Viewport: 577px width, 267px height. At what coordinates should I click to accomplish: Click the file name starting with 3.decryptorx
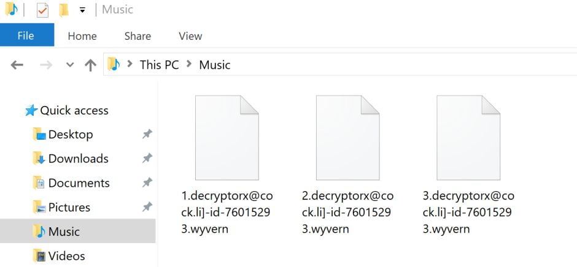468,212
